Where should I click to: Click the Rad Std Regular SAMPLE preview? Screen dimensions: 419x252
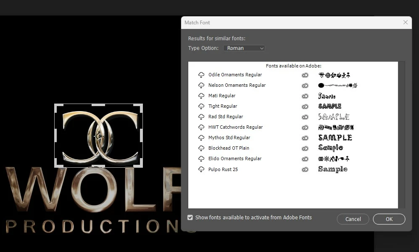tap(334, 117)
